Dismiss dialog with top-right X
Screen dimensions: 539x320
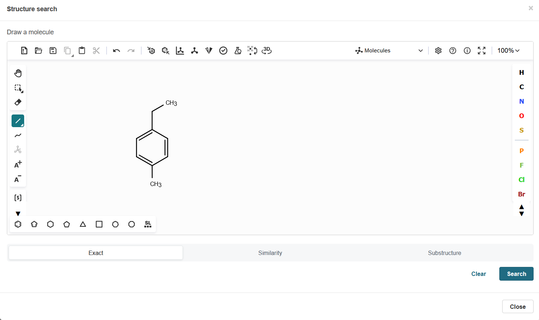tap(531, 8)
